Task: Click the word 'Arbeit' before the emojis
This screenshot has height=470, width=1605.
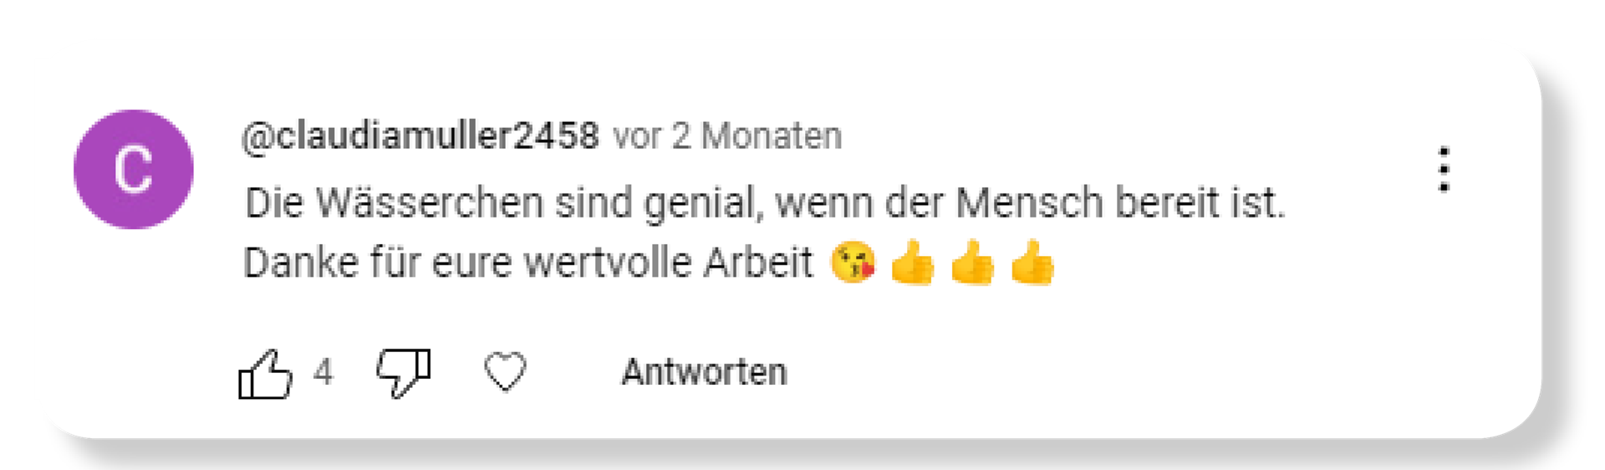Action: (758, 263)
